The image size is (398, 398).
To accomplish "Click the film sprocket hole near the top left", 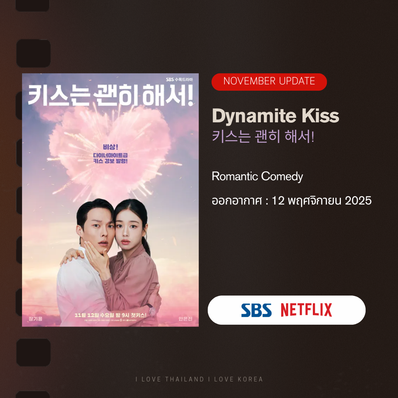I will point(34,53).
